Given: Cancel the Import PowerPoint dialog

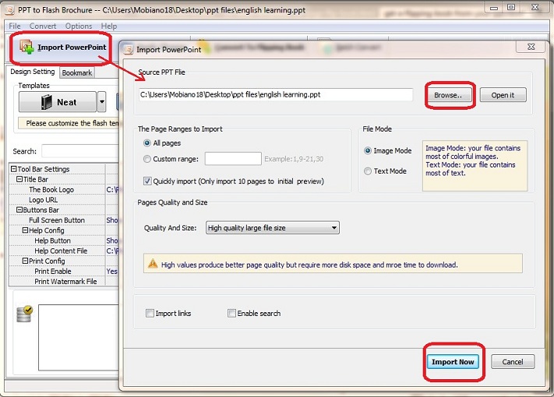Looking at the screenshot, I should (513, 362).
